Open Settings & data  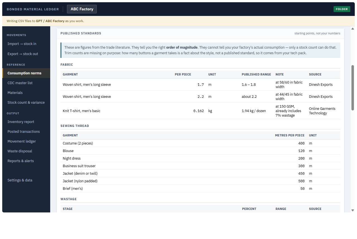point(26,180)
